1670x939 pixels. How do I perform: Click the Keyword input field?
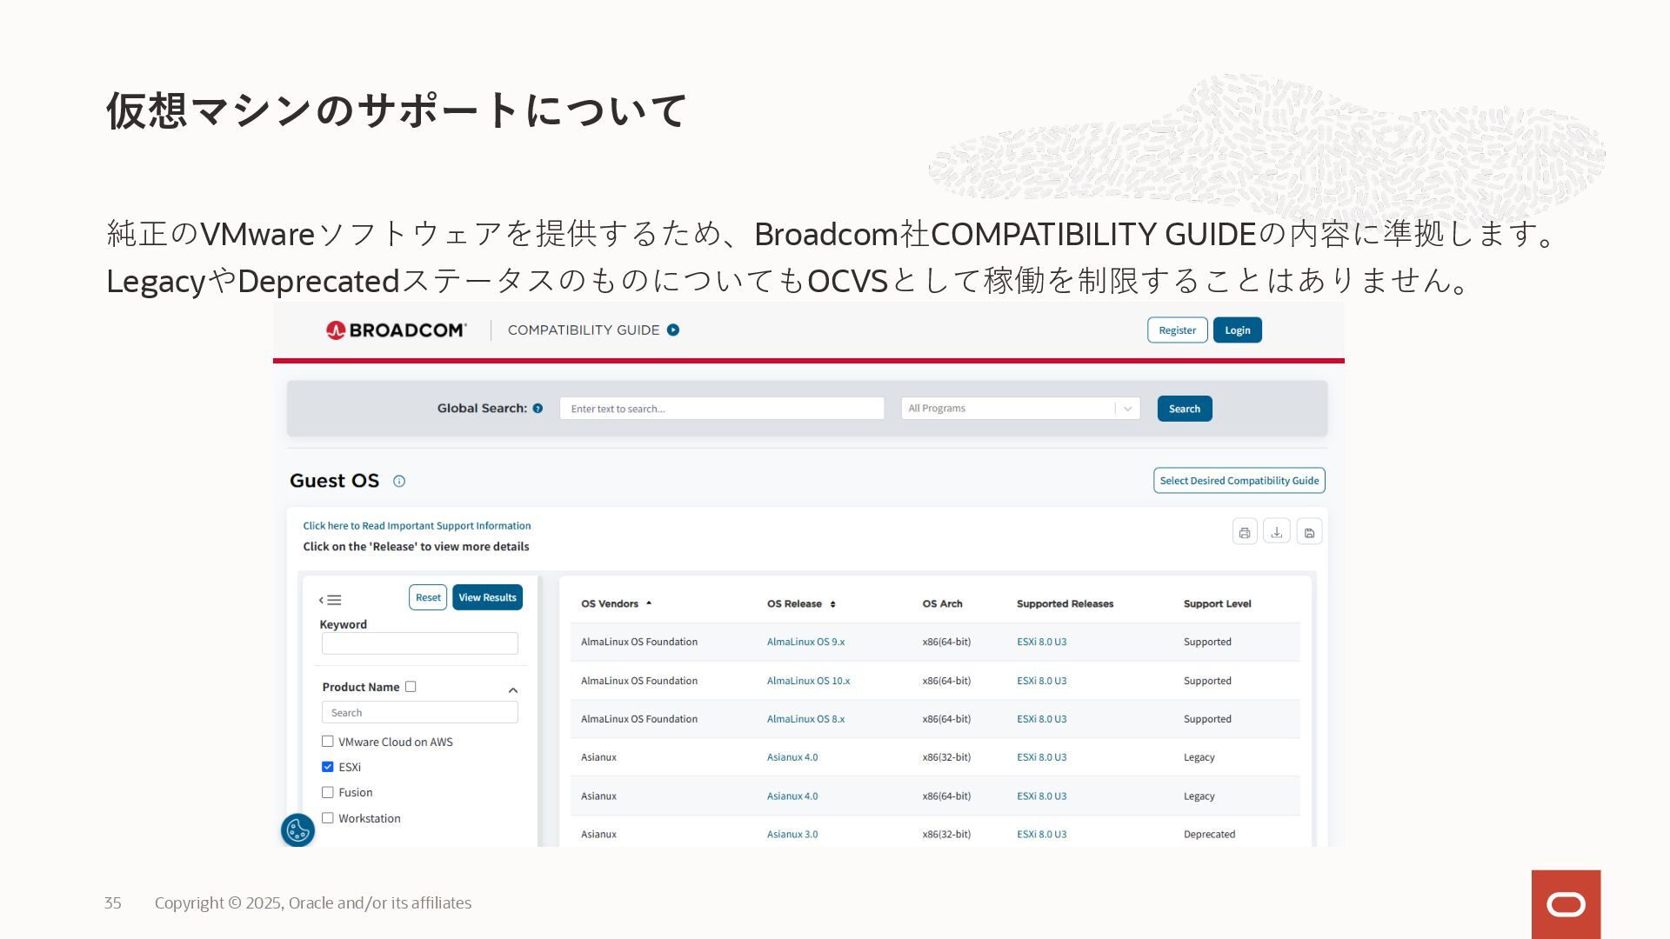tap(419, 643)
